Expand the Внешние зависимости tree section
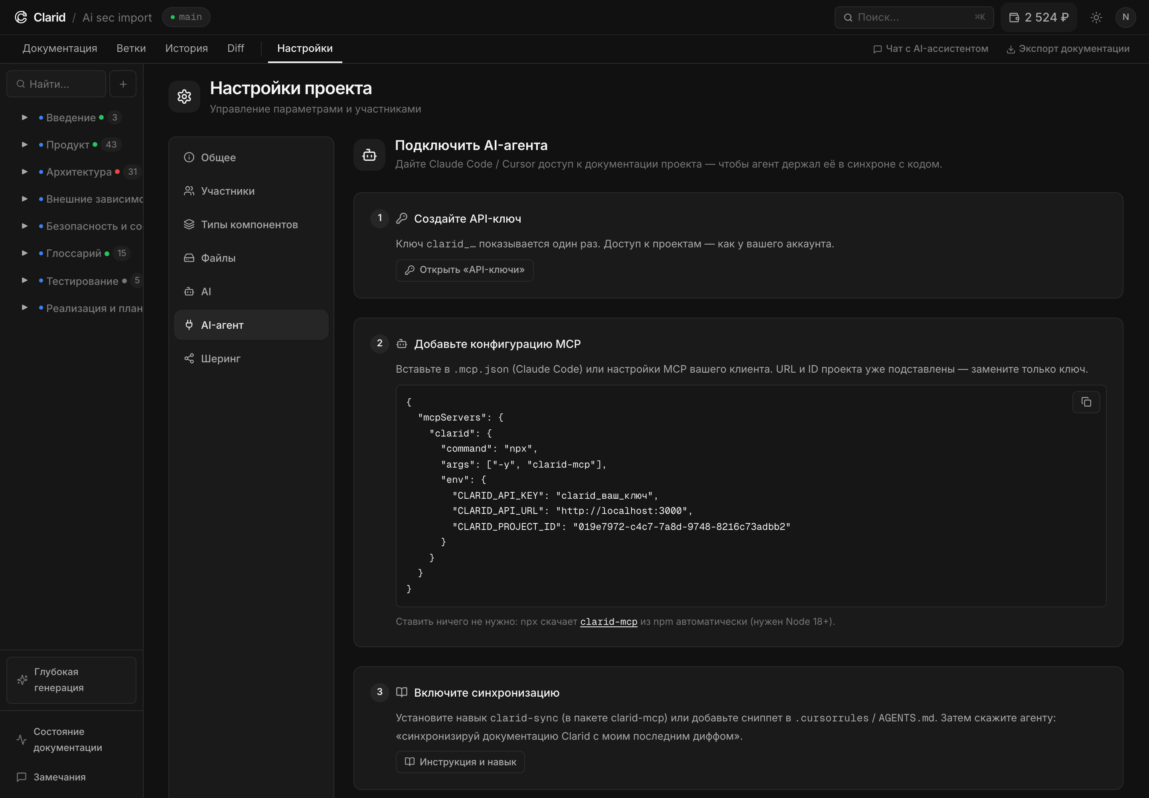Image resolution: width=1149 pixels, height=798 pixels. coord(24,199)
